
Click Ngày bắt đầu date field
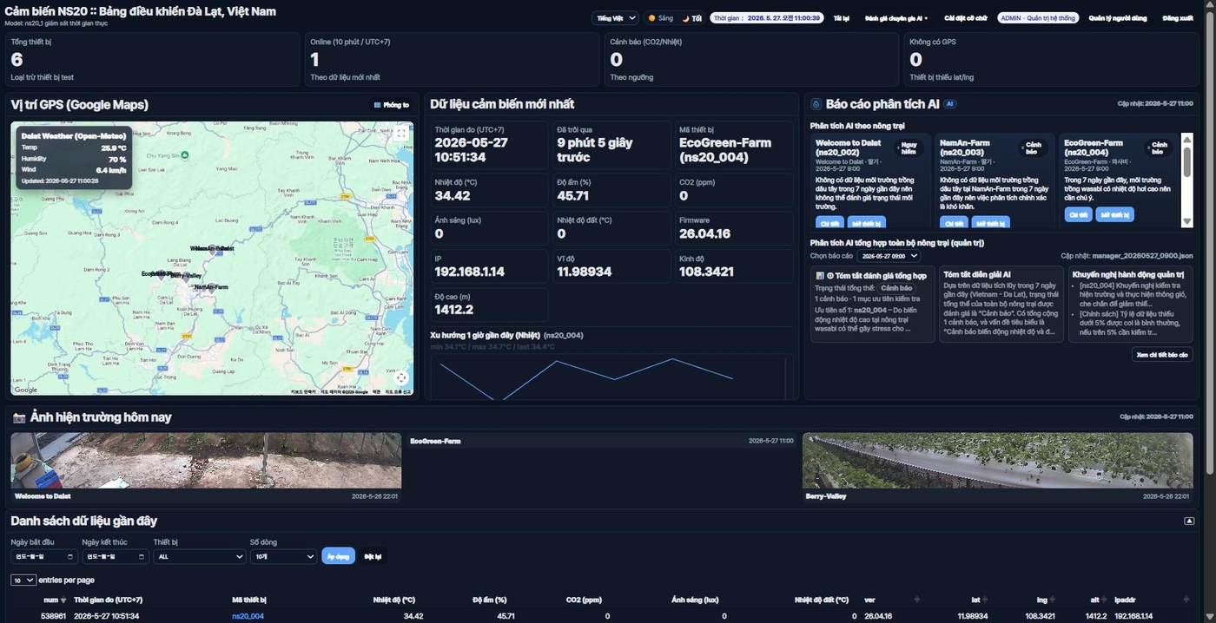click(x=43, y=556)
